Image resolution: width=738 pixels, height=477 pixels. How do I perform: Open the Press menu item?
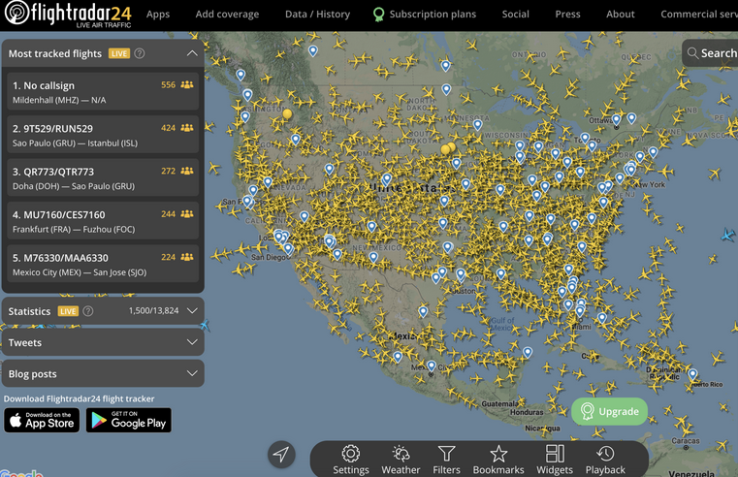click(567, 15)
